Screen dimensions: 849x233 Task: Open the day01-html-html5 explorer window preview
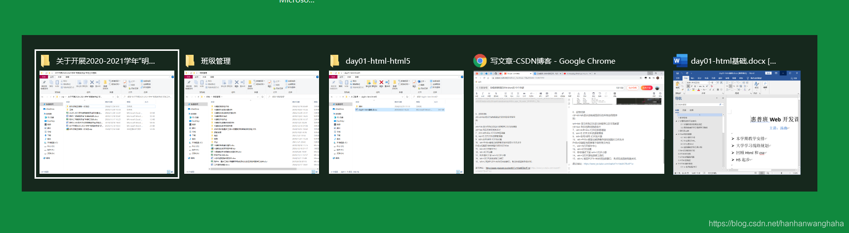pos(396,122)
